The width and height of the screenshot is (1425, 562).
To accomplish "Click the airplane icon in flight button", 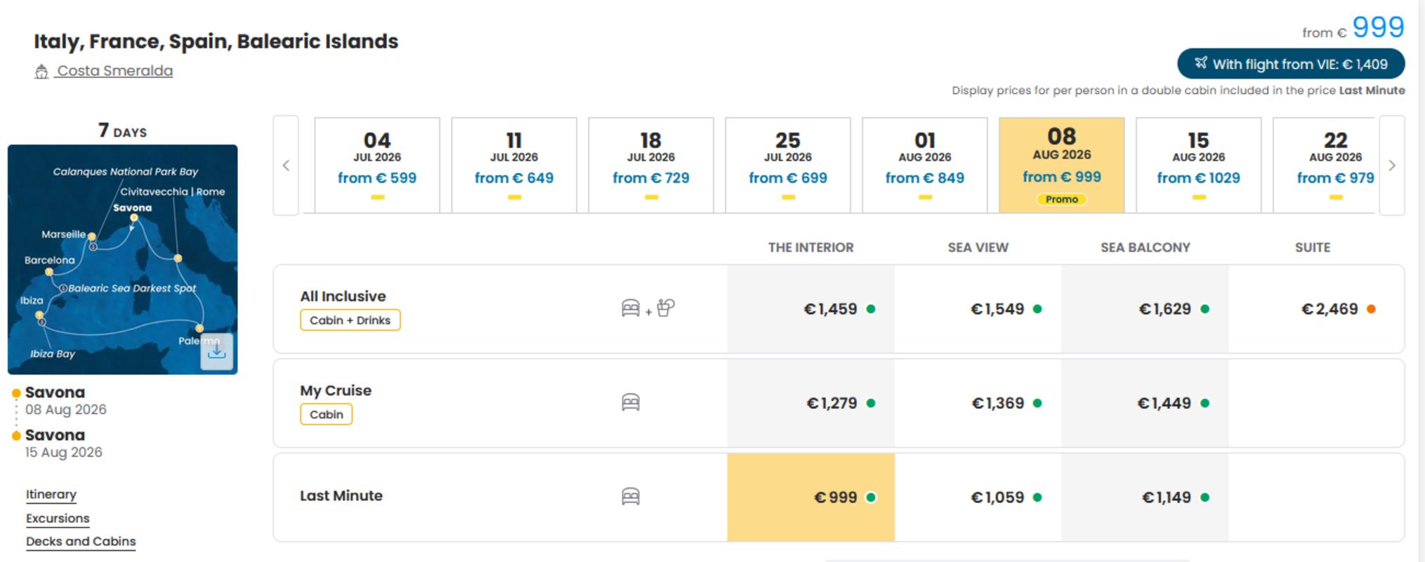I will (x=1201, y=63).
